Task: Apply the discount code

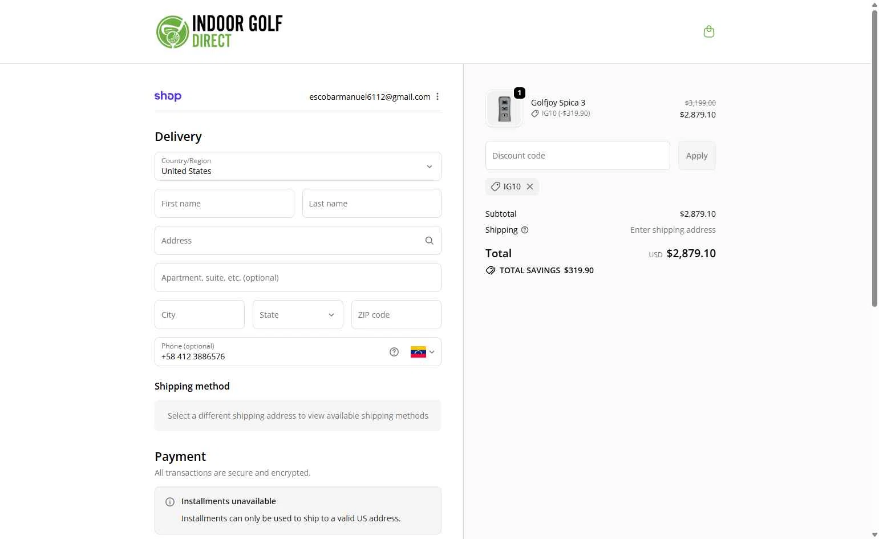Action: click(x=697, y=156)
